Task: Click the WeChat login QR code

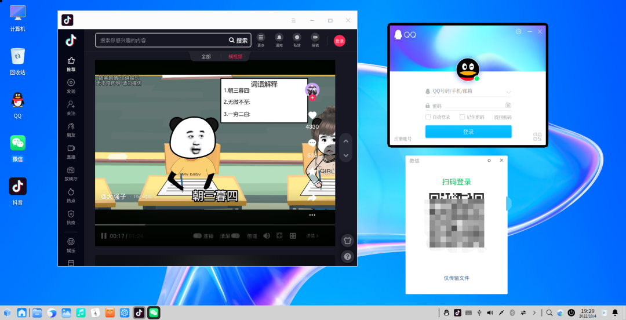Action: (456, 221)
